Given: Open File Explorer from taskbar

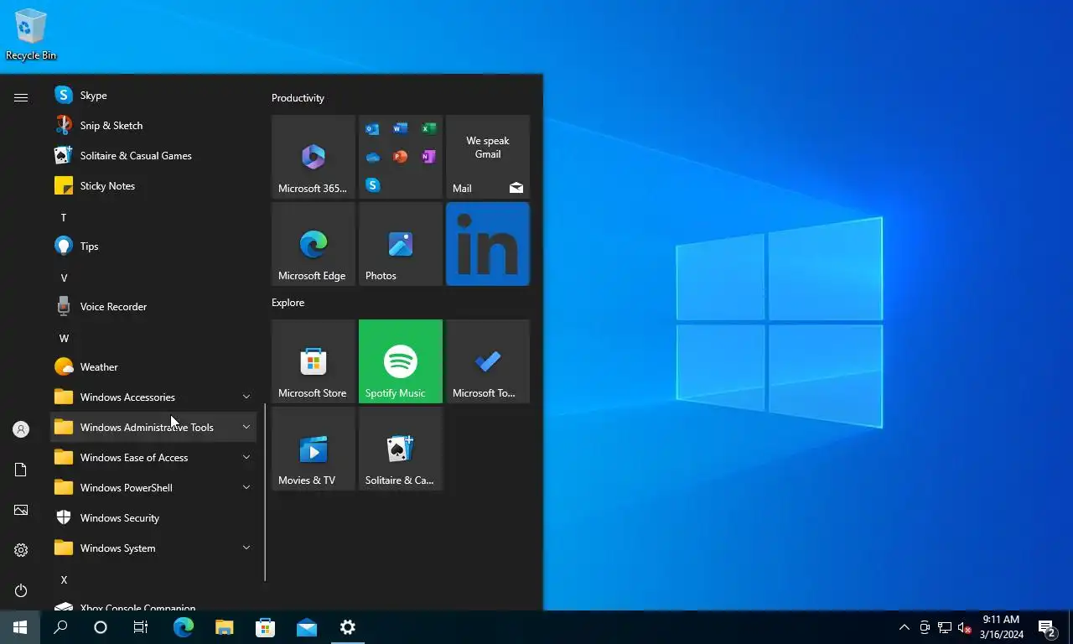Looking at the screenshot, I should (x=224, y=627).
